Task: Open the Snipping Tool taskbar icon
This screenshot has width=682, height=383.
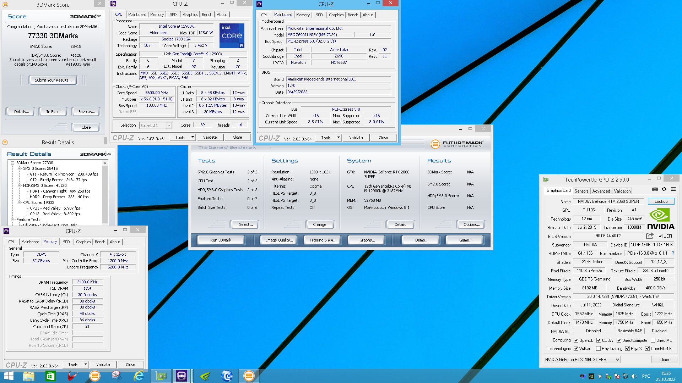Action: (x=117, y=376)
